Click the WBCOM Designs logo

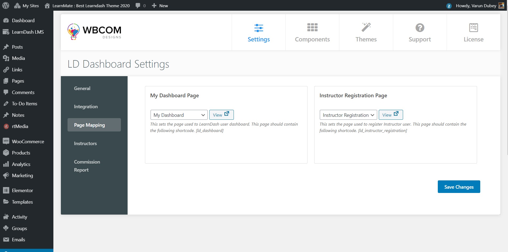pos(94,32)
